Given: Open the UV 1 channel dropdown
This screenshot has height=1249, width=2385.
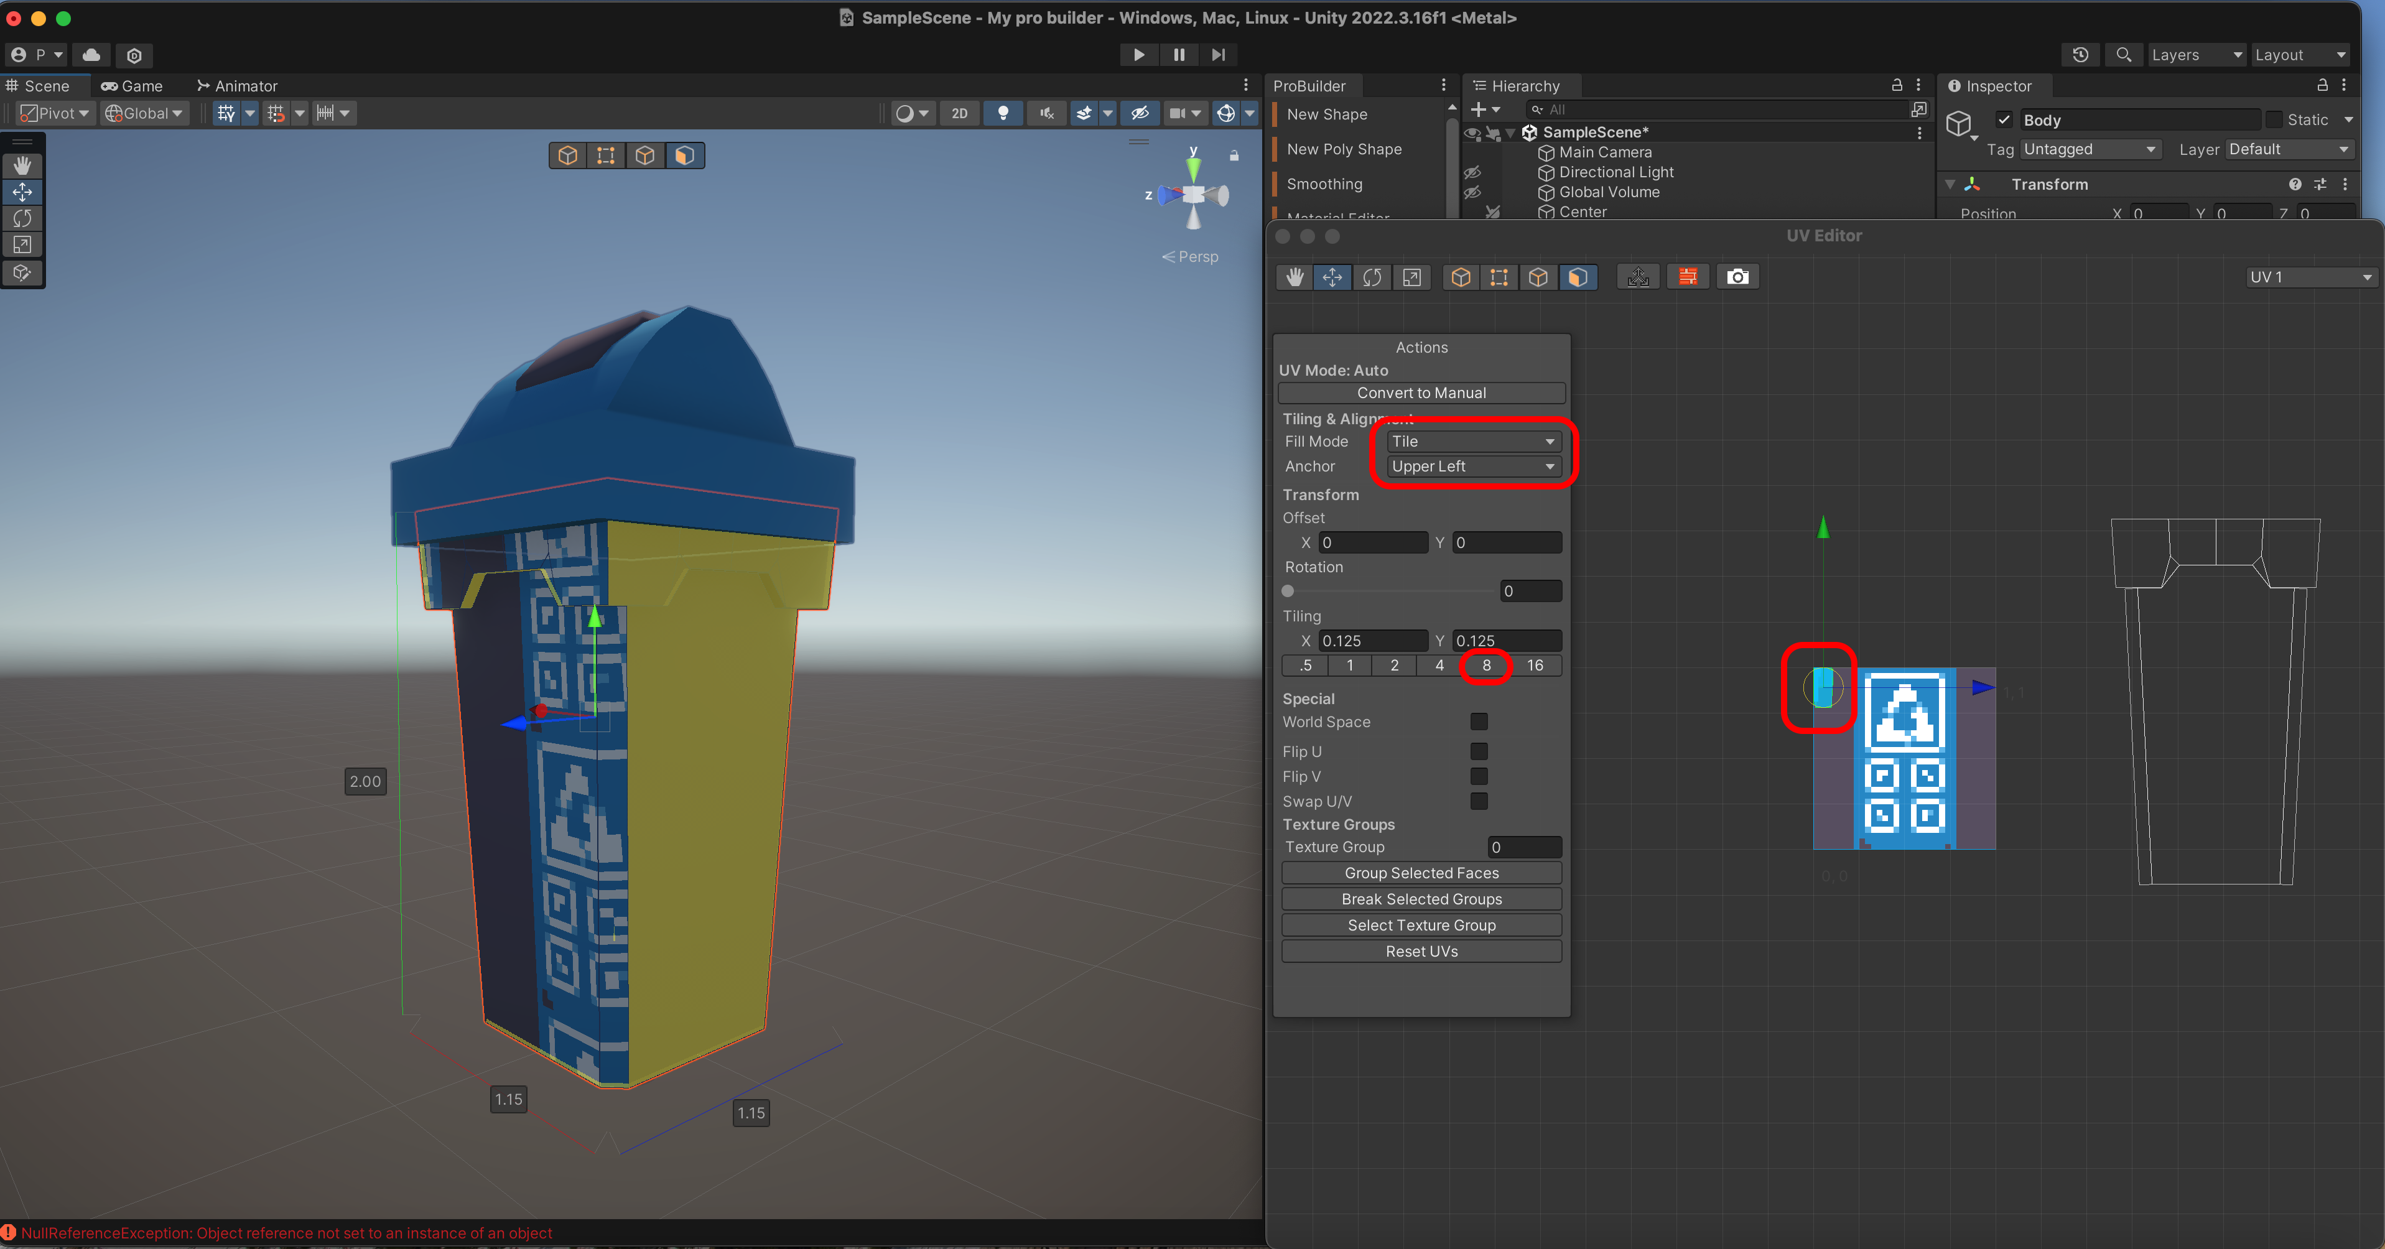Looking at the screenshot, I should (2311, 277).
